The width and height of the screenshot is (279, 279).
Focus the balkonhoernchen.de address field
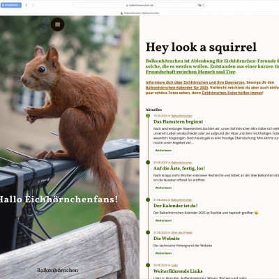click(139, 5)
